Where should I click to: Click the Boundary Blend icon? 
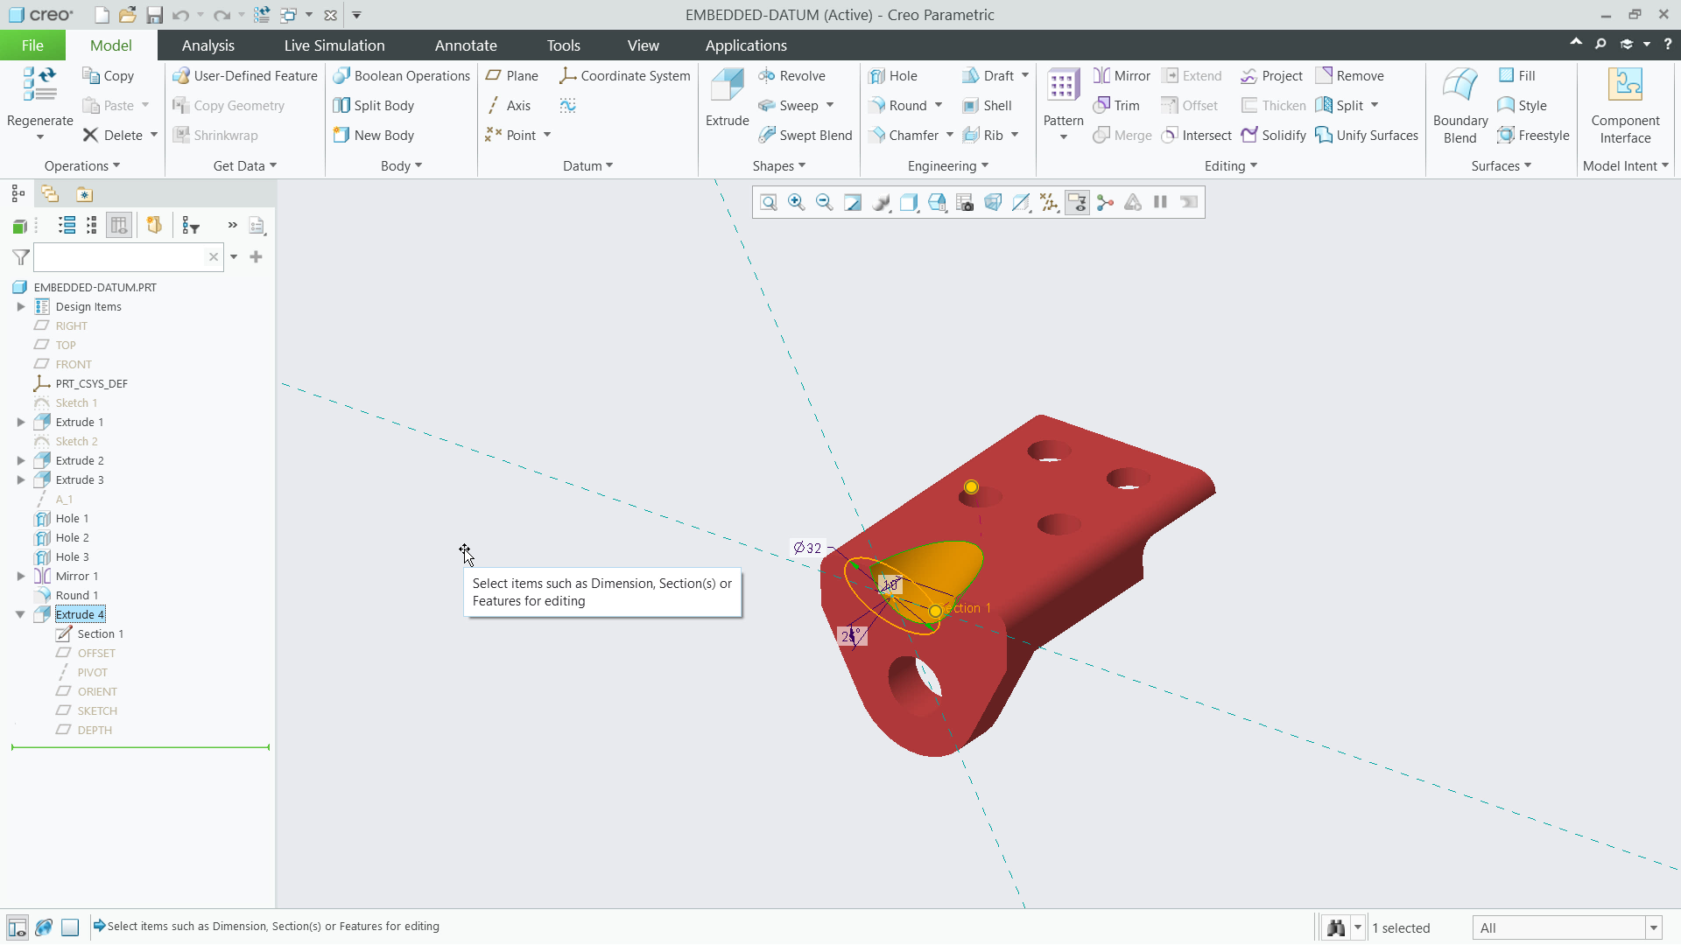click(1459, 84)
